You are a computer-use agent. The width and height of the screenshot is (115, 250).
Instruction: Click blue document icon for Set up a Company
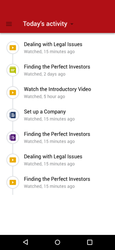(13, 115)
